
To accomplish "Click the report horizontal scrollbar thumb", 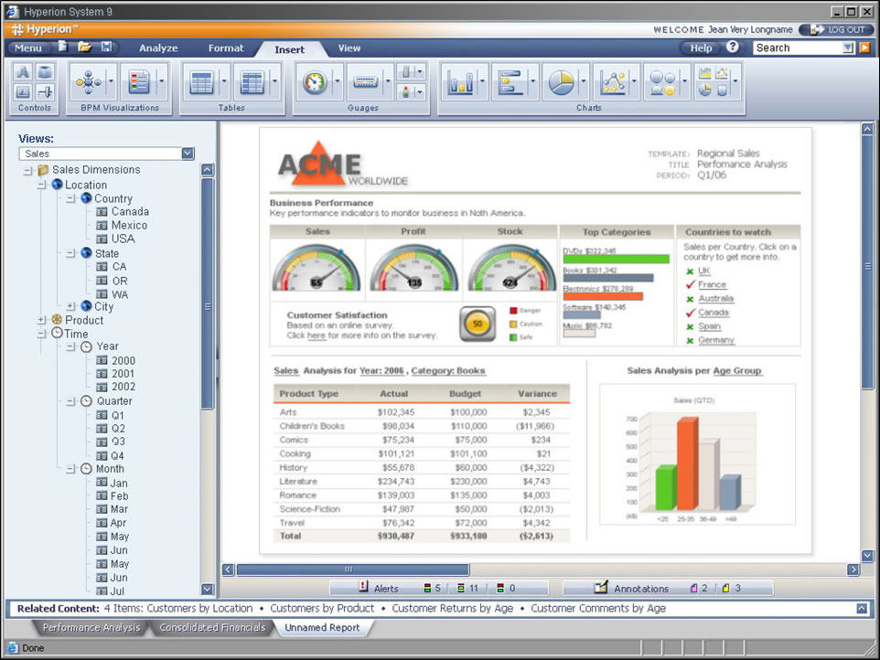I will pyautogui.click(x=352, y=570).
